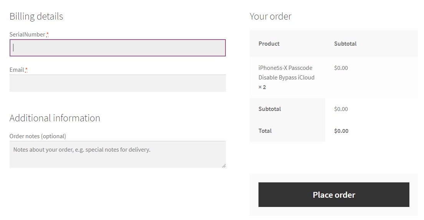Screen dimensions: 424x220
Task: Click into the Email input field
Action: [x=118, y=83]
